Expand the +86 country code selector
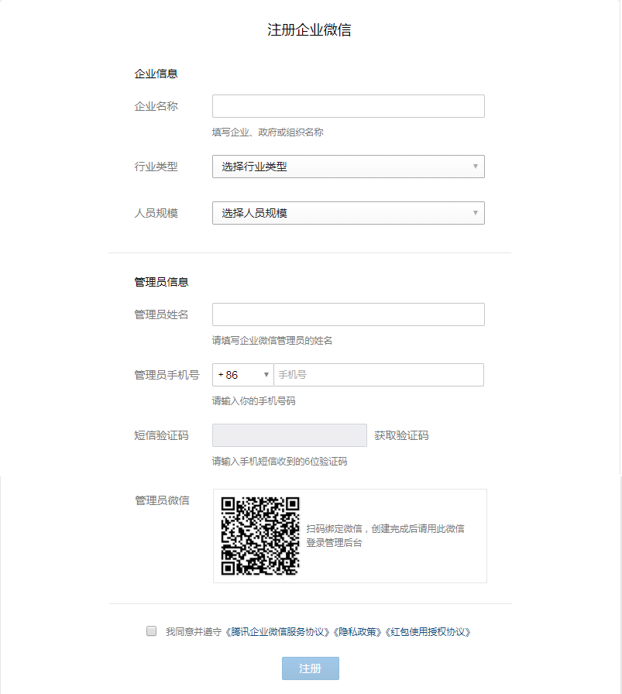 click(x=243, y=375)
